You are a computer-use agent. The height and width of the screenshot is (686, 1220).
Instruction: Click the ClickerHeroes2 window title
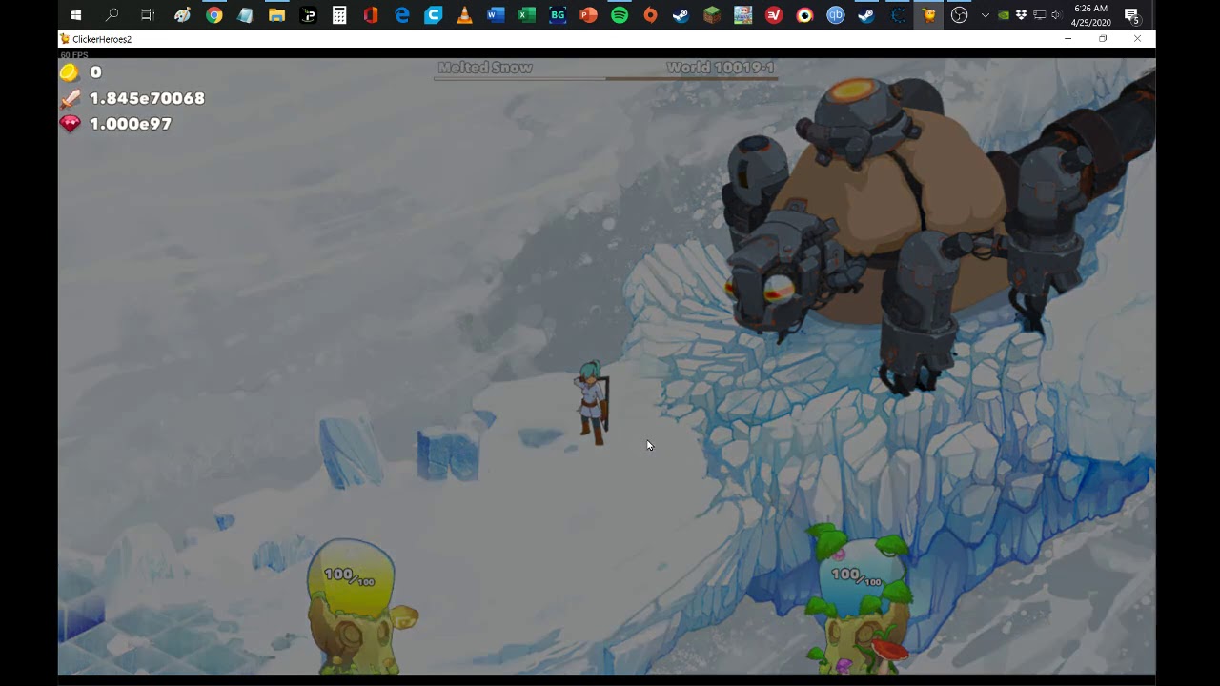(x=102, y=39)
